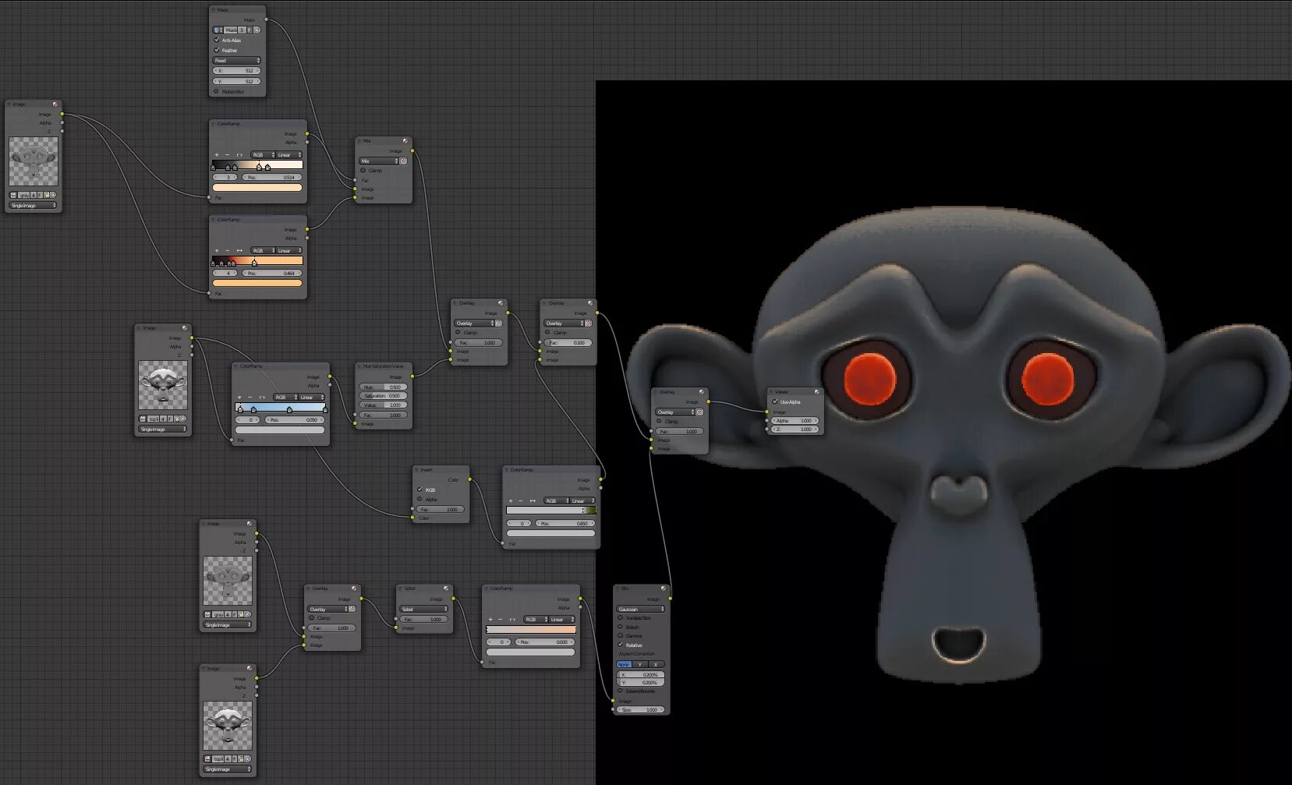
Task: Select the None aspect correction button in the Blur node
Action: tap(625, 665)
